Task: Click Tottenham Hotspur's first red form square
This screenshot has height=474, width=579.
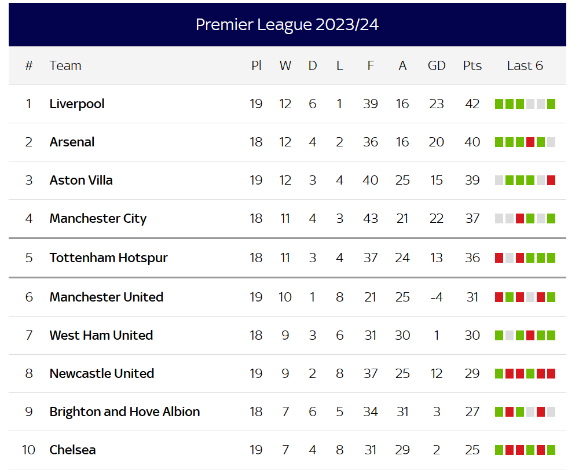Action: tap(499, 258)
